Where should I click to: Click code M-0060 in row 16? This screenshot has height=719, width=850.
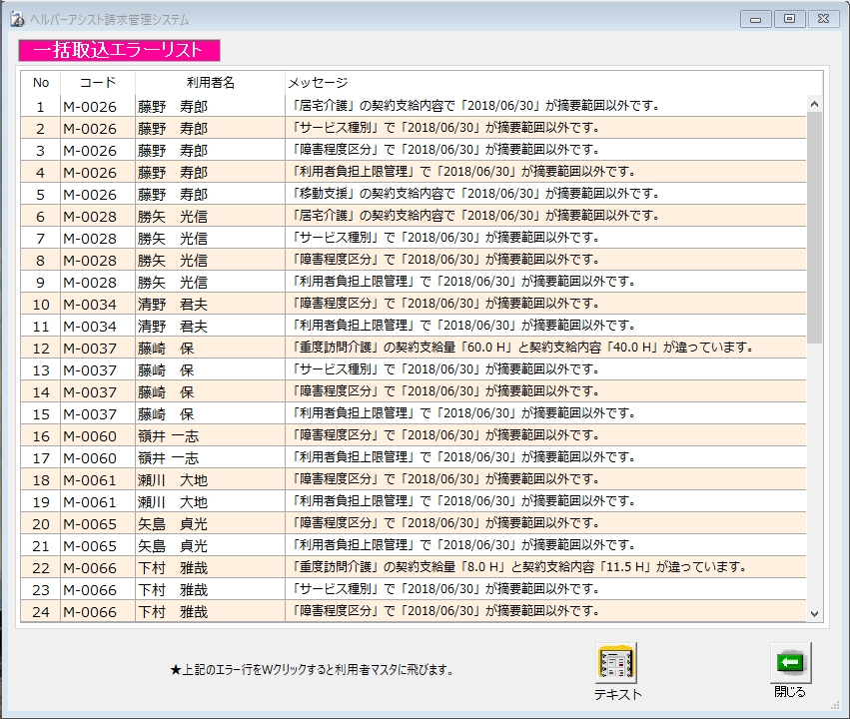pos(90,435)
